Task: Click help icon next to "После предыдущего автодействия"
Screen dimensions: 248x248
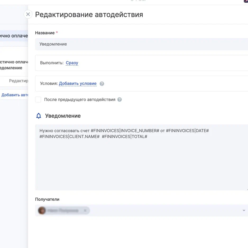Action: coord(120,100)
